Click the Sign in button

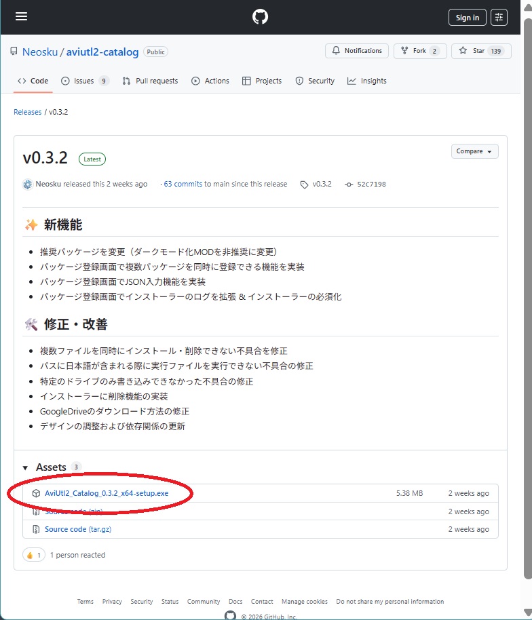pos(467,18)
